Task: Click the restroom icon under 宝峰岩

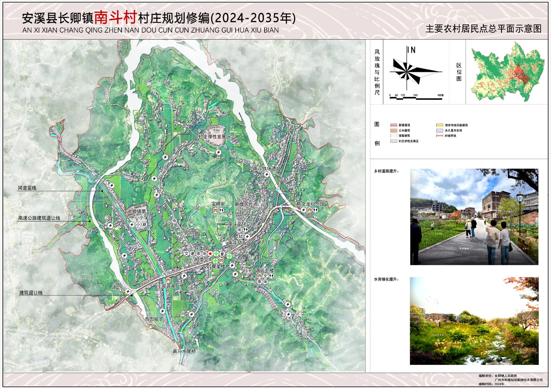Action: pyautogui.click(x=221, y=210)
